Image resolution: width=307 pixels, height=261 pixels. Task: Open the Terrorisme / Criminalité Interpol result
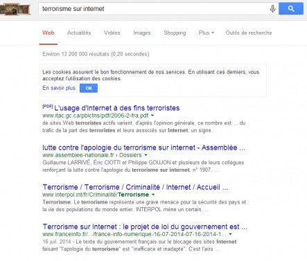tap(135, 187)
